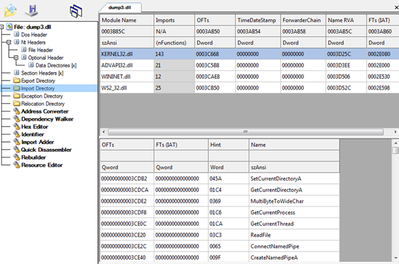The height and width of the screenshot is (264, 399).
Task: Open the Dependency Walker tree item
Action: click(47, 119)
